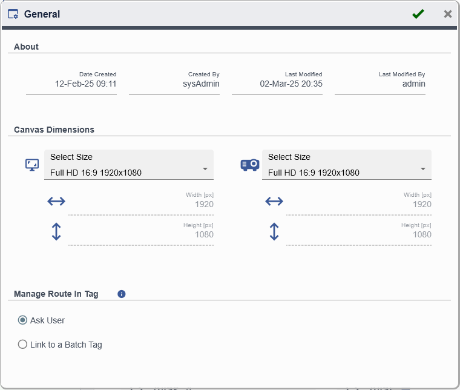The height and width of the screenshot is (390, 460).
Task: Click the horizontal width arrows under projector size
Action: coord(274,202)
